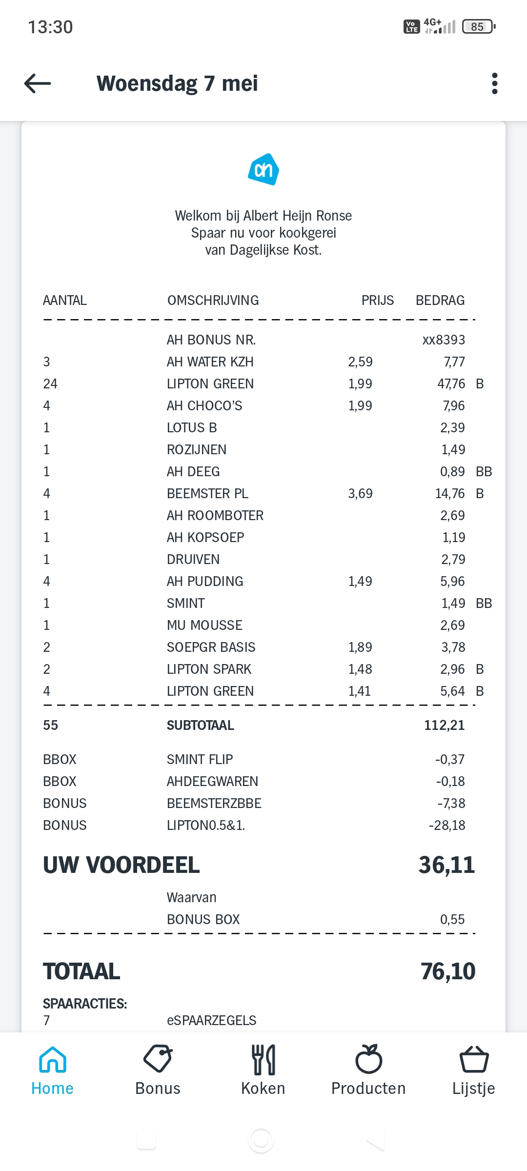Switch to the Bonus tab label
This screenshot has width=527, height=1171.
tap(158, 1089)
